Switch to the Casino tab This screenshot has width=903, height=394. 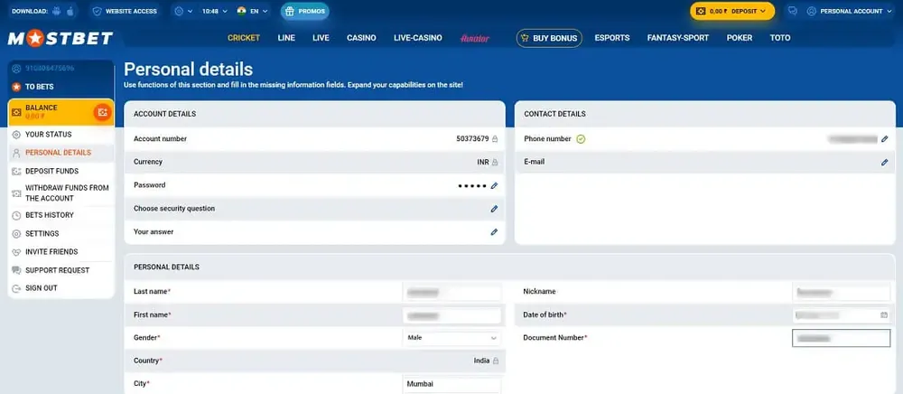pos(361,38)
